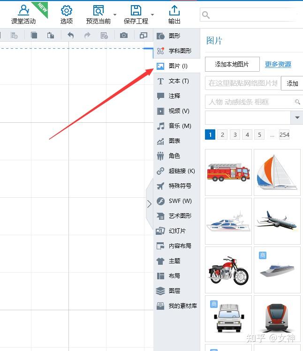Open the 学科图形 subject shapes item

pos(177,51)
